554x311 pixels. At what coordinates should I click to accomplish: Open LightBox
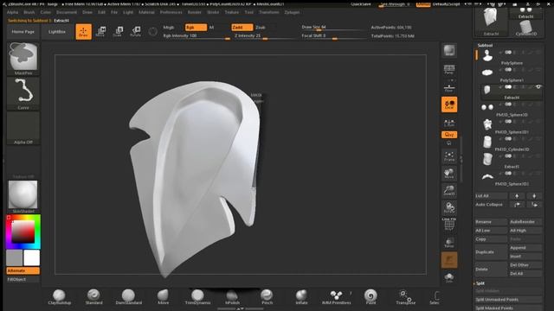tap(57, 32)
